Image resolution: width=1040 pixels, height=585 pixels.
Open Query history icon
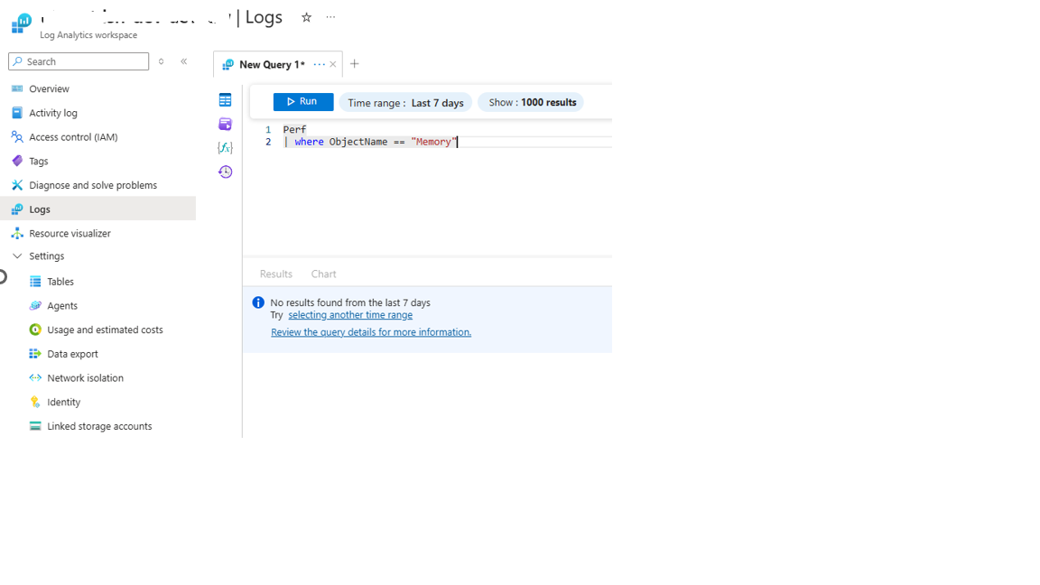(226, 172)
